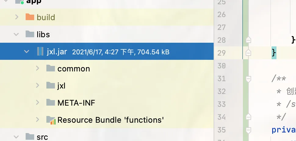This screenshot has height=141, width=296.
Task: Expand the META-INF folder arrow
Action: click(38, 103)
